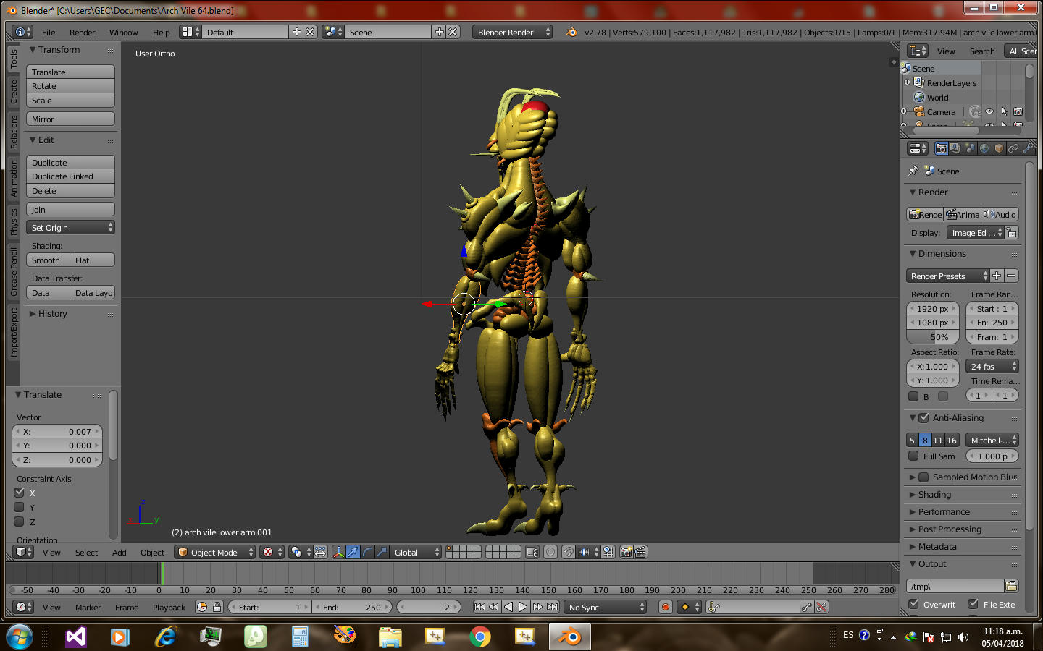
Task: Open the Object Mode dropdown
Action: tap(215, 552)
